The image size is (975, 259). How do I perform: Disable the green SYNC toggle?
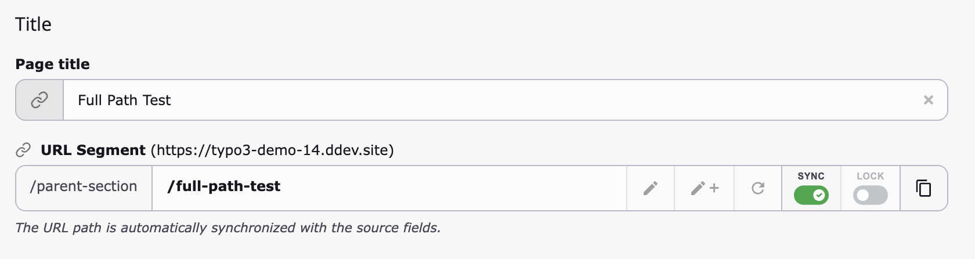tap(811, 195)
